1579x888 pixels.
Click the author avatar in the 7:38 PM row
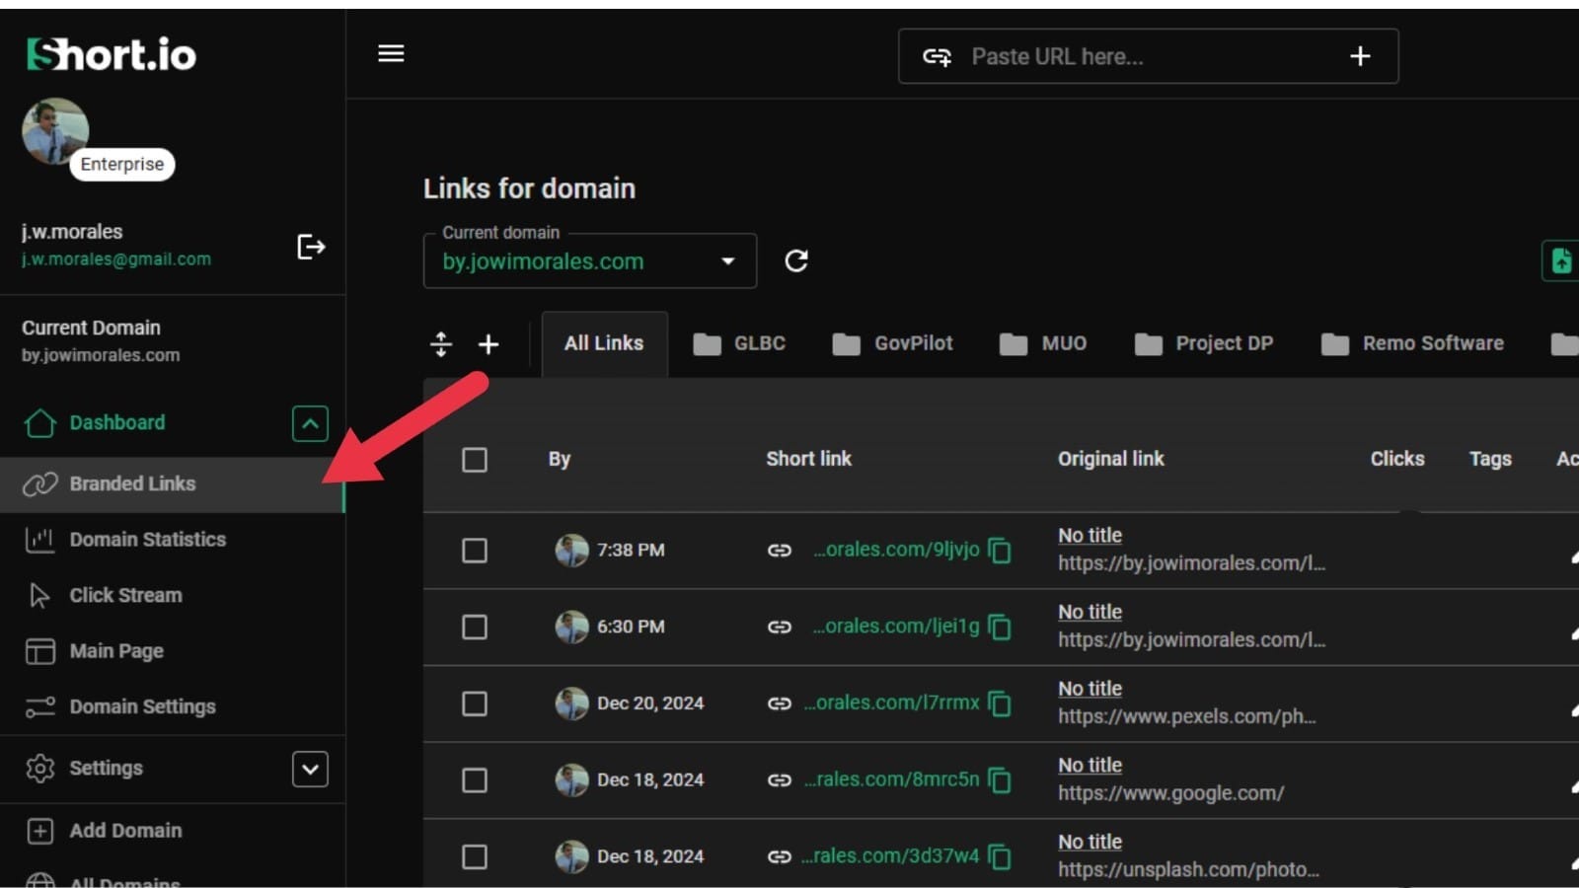tap(571, 551)
